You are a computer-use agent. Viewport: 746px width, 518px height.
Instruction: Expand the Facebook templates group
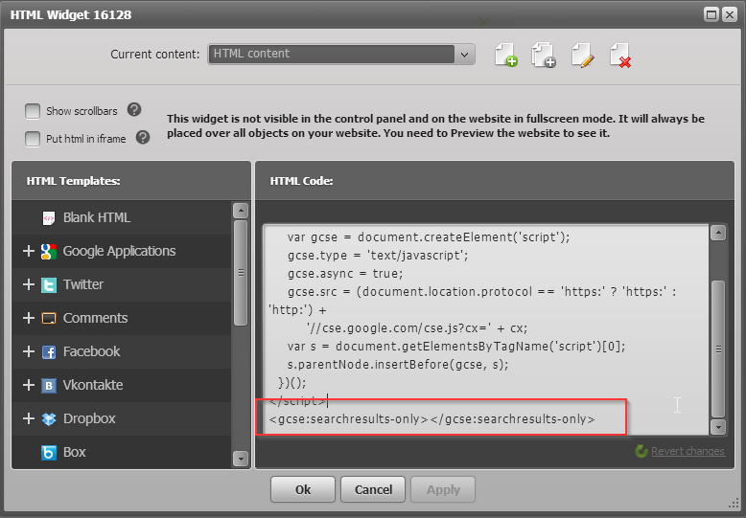point(29,351)
